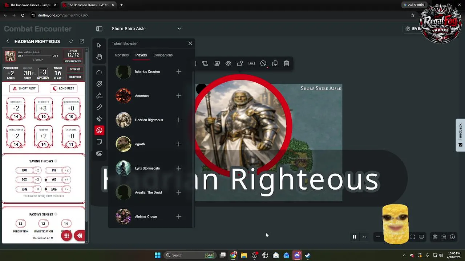Roll the Strength +2 ability check
Viewport: 465px width, 261px height.
point(16,108)
